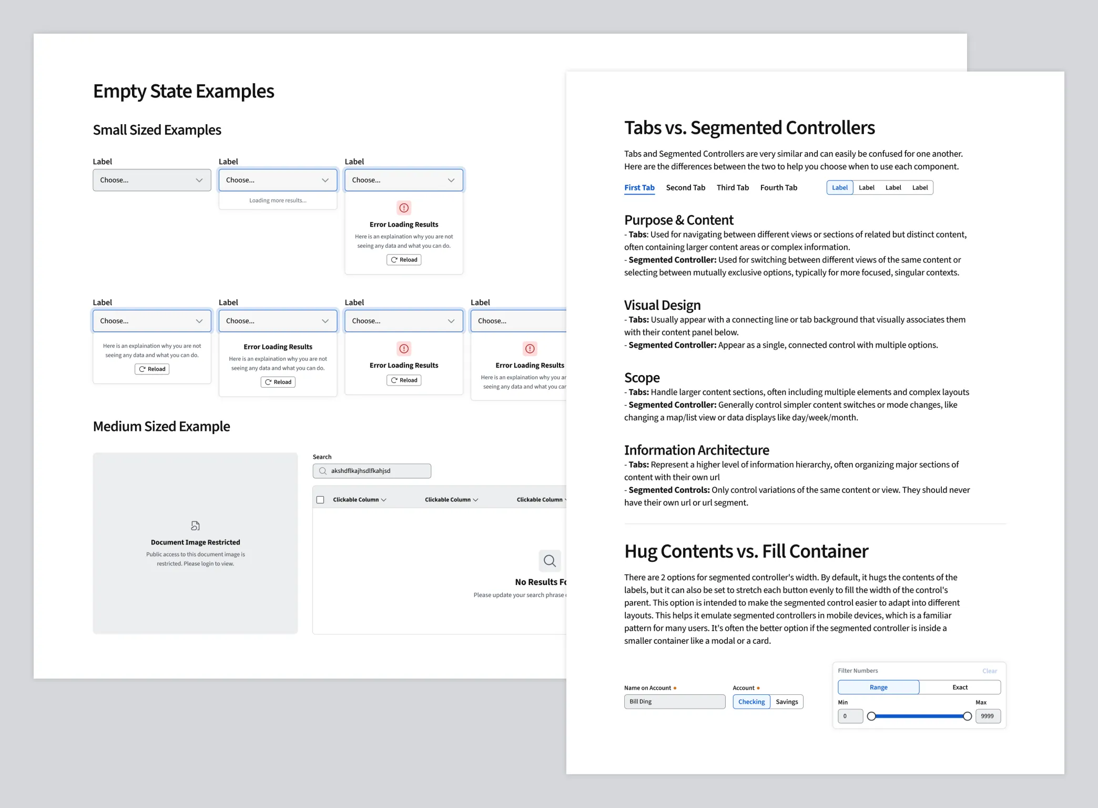Viewport: 1098px width, 808px height.
Task: Select Fourth Tab
Action: point(778,187)
